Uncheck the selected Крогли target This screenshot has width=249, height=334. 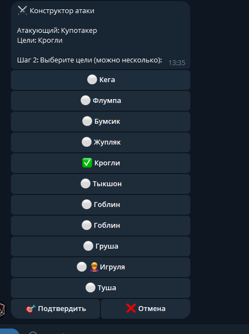[x=100, y=163]
